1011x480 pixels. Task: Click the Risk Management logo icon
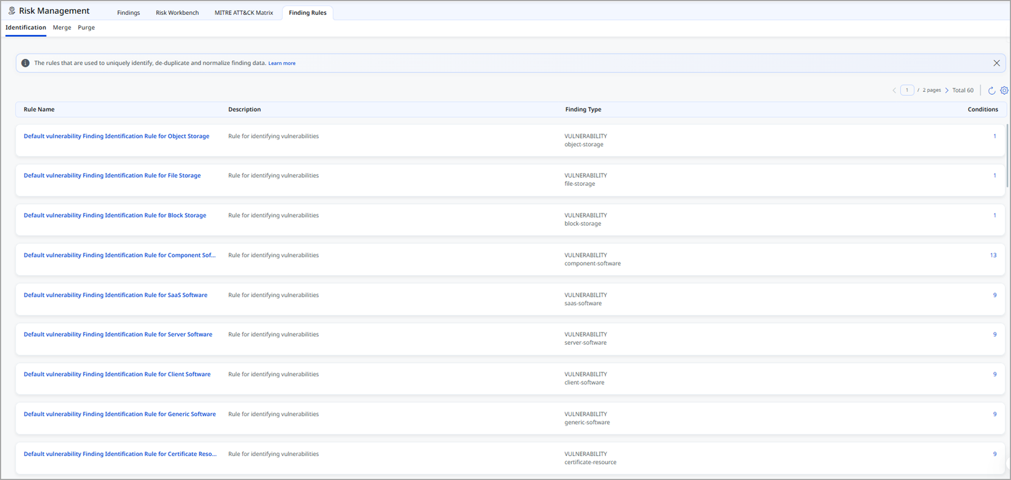pos(12,11)
